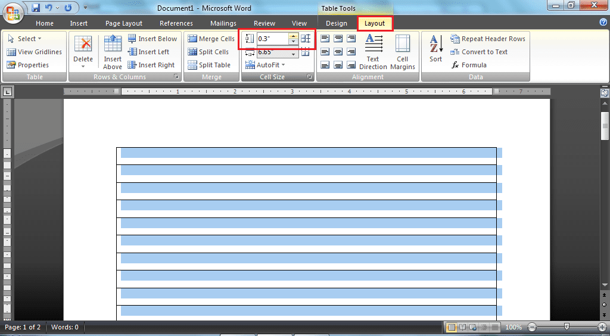Toggle Repeat Header Rows
610x336 pixels.
[488, 39]
